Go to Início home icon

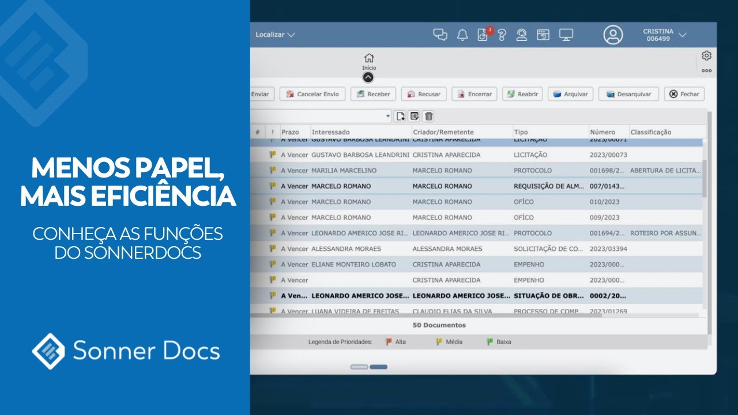(369, 61)
